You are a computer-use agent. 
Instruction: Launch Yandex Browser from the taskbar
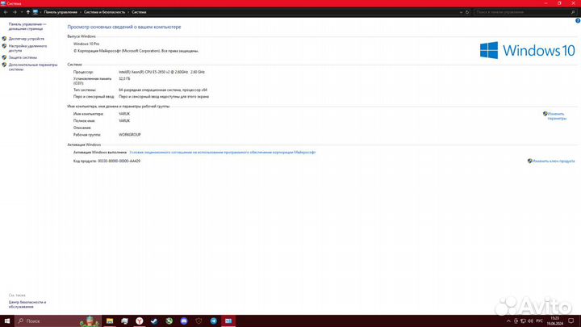pyautogui.click(x=139, y=321)
